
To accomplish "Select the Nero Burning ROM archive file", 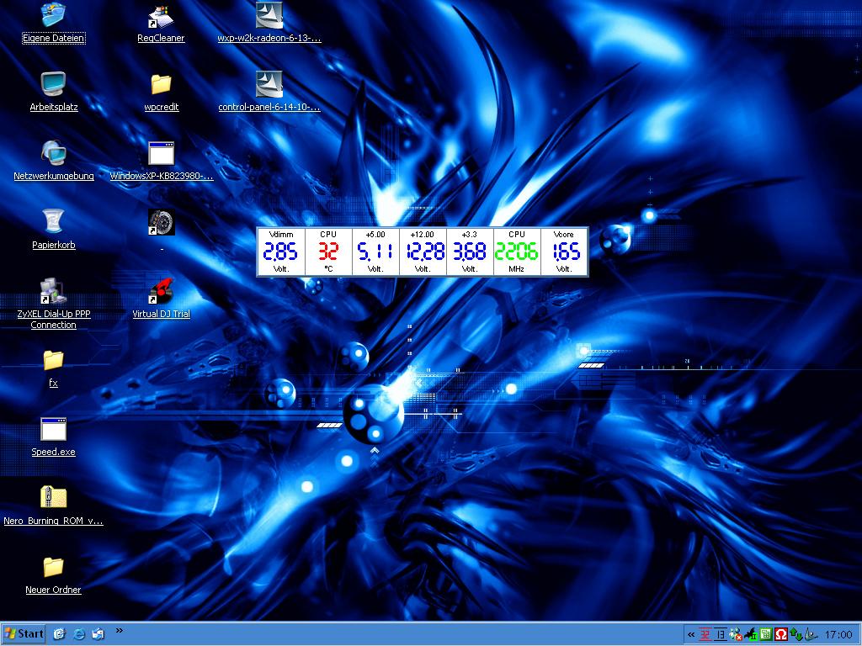I will click(53, 498).
